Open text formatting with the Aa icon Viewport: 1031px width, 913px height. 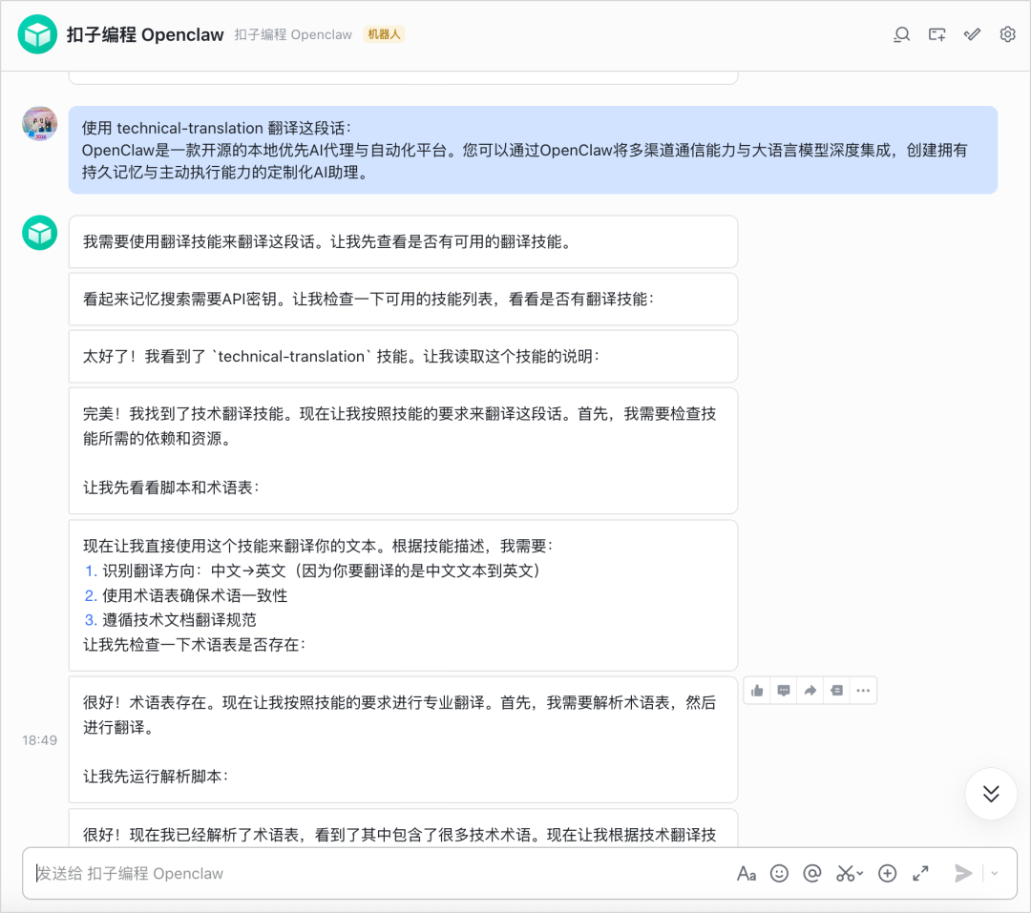point(747,873)
